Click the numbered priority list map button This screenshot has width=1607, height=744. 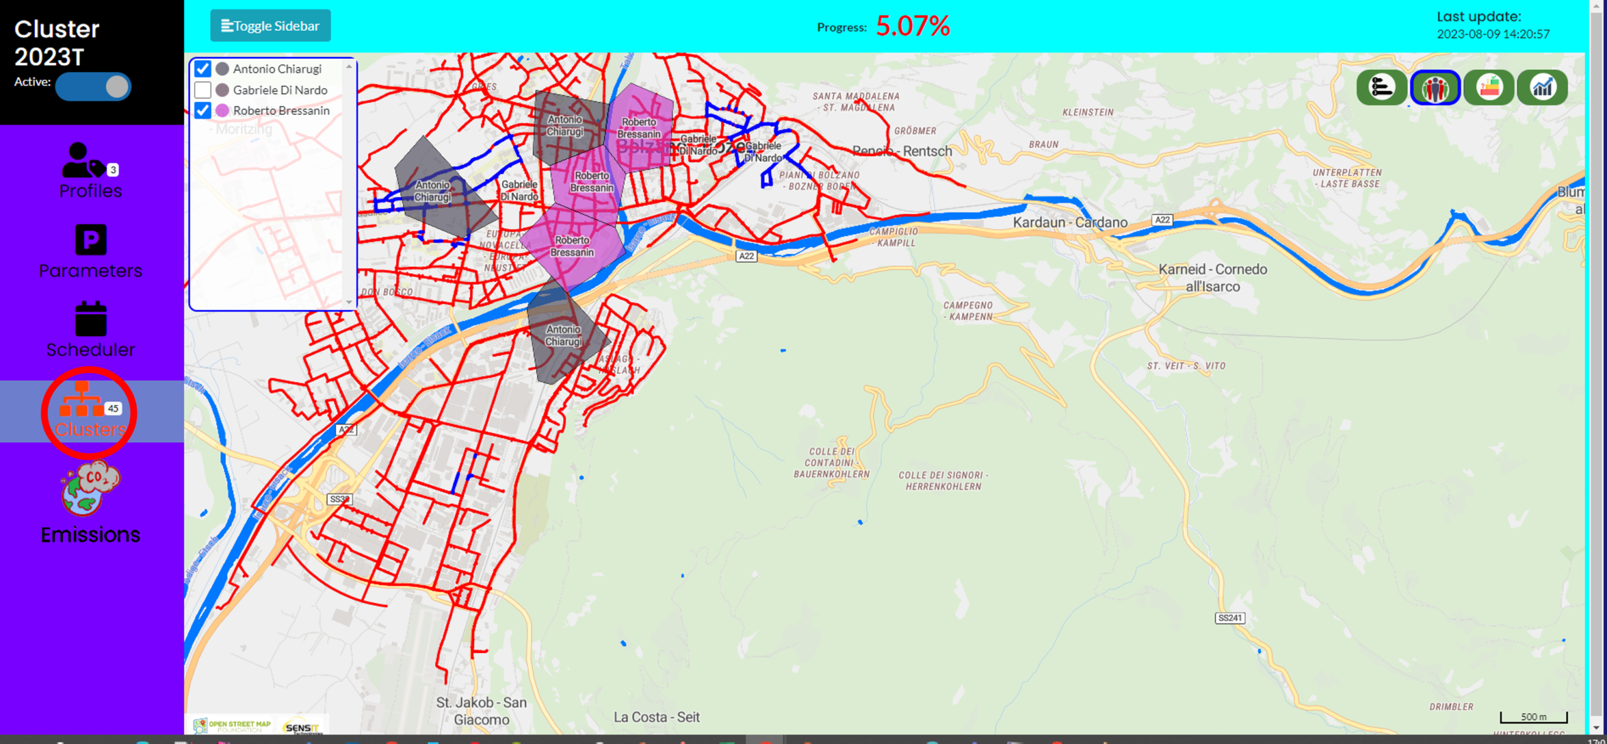(x=1381, y=87)
